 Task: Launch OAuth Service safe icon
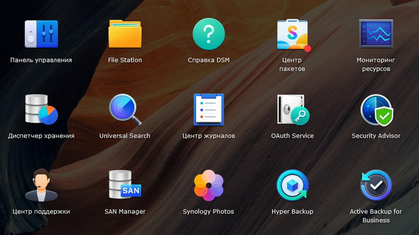point(293,110)
